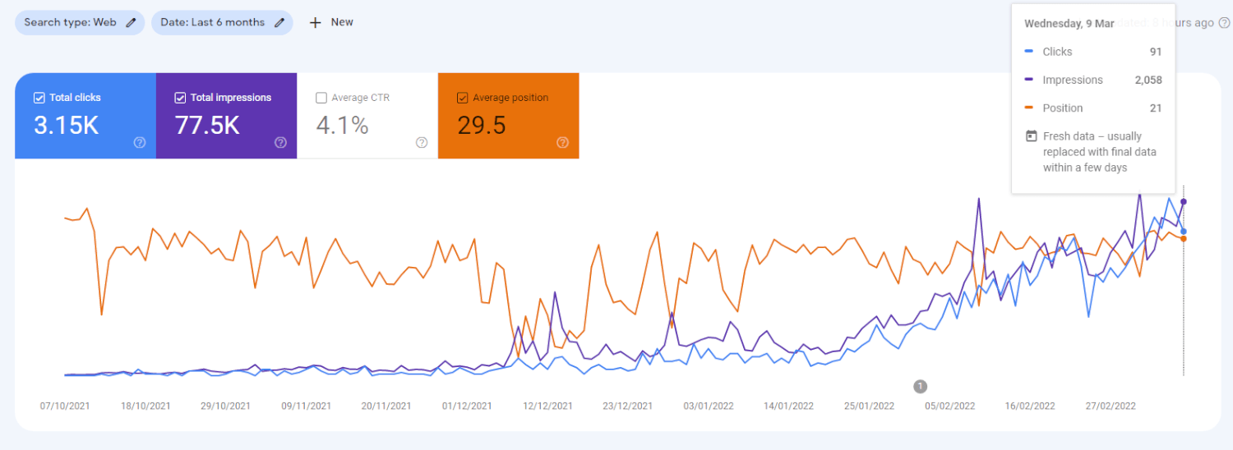Click the purple Impressions point at chart end
Screen dimensions: 1233x450
[x=1184, y=201]
